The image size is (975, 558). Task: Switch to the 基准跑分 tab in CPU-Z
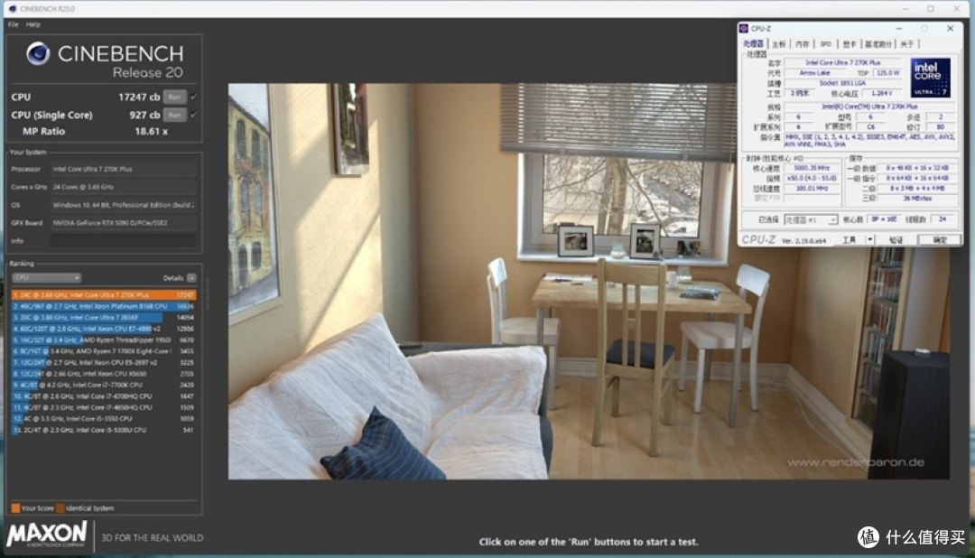pyautogui.click(x=878, y=44)
